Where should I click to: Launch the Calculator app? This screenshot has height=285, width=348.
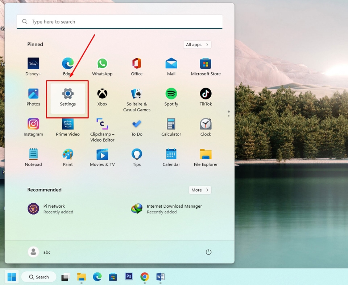171,127
